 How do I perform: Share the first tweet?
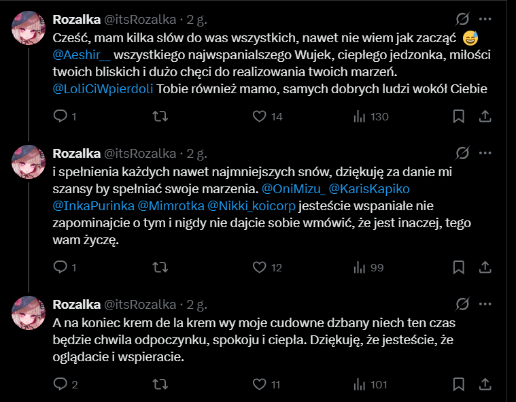click(485, 117)
